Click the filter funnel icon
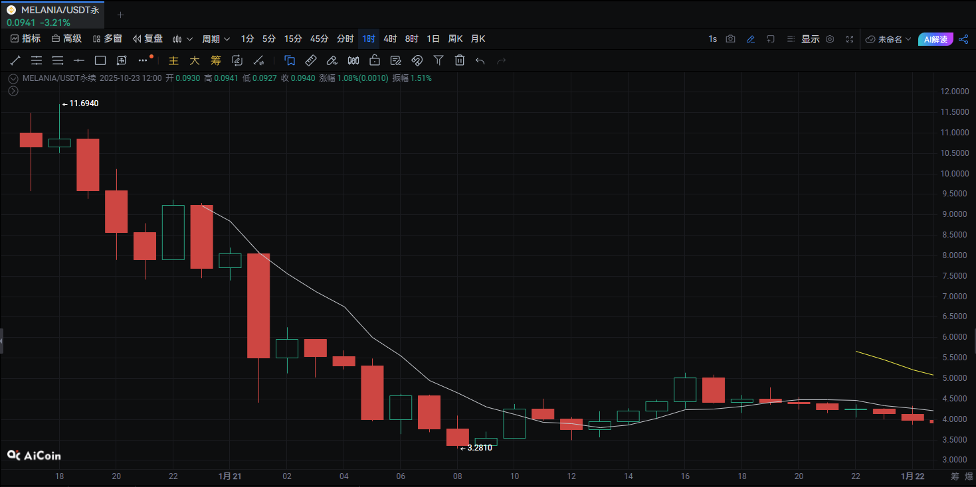Image resolution: width=976 pixels, height=487 pixels. pos(438,60)
